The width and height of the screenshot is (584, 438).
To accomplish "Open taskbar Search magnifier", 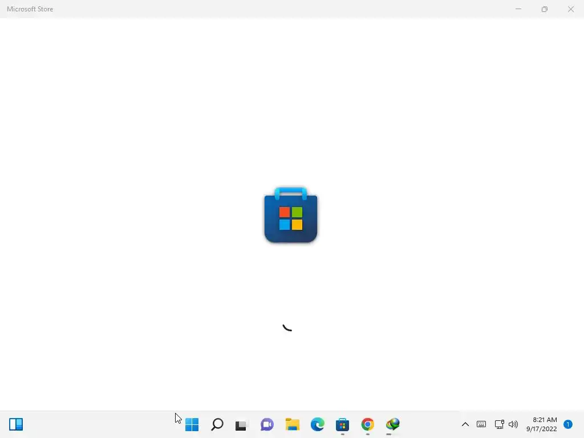I will 217,424.
